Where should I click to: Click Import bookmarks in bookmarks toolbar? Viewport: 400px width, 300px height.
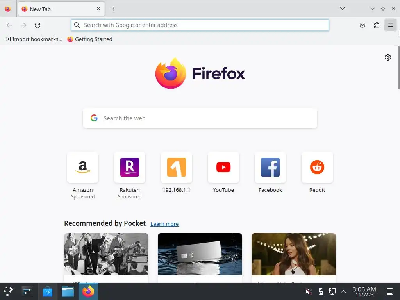coord(34,39)
